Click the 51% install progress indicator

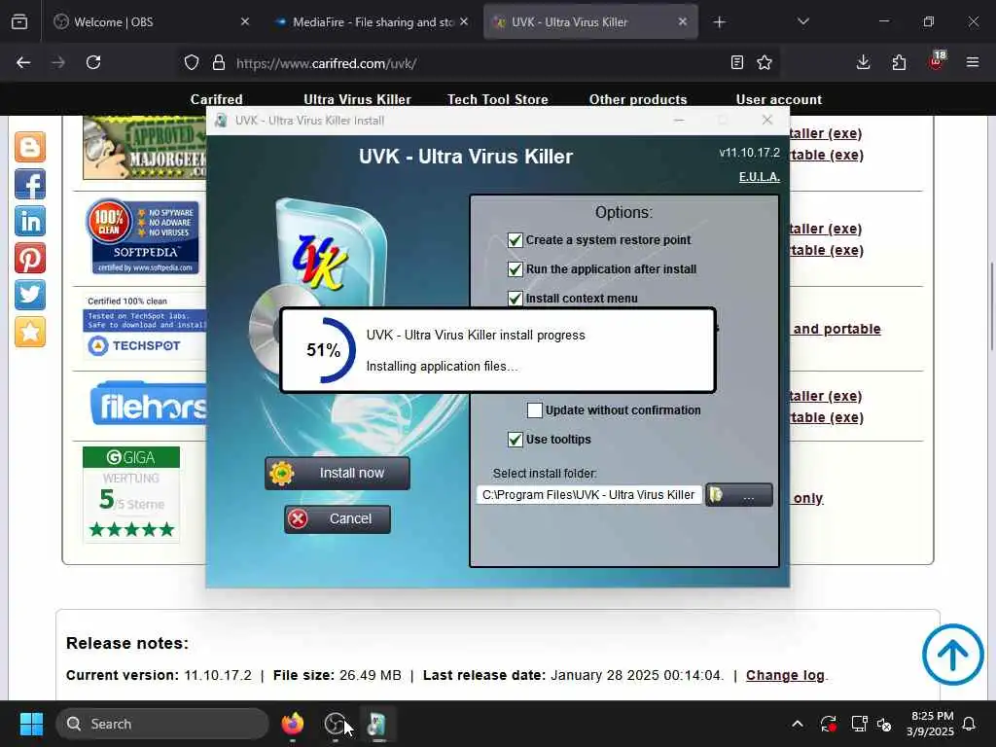click(x=324, y=350)
